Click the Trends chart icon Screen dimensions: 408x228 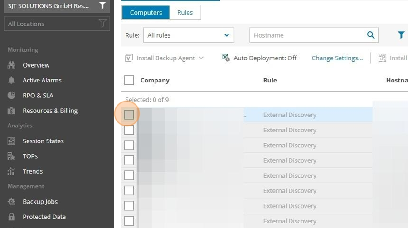pyautogui.click(x=11, y=171)
